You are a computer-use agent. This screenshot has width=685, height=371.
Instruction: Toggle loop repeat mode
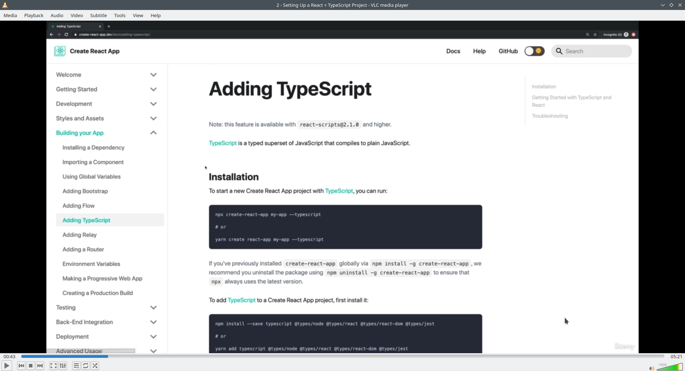86,366
